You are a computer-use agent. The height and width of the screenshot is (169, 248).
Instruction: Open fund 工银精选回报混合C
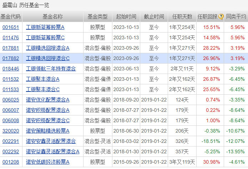(48, 58)
